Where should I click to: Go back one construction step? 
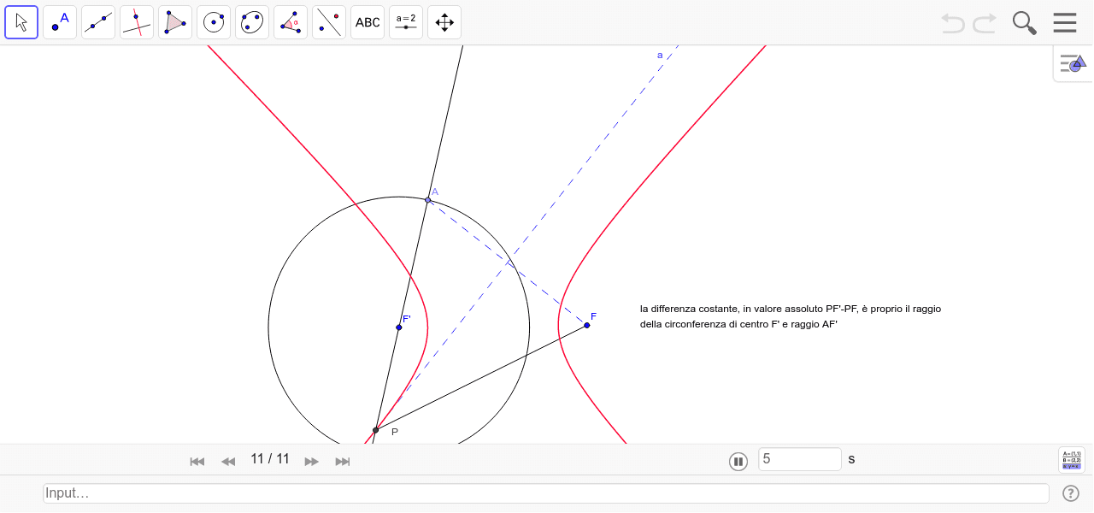(x=228, y=462)
